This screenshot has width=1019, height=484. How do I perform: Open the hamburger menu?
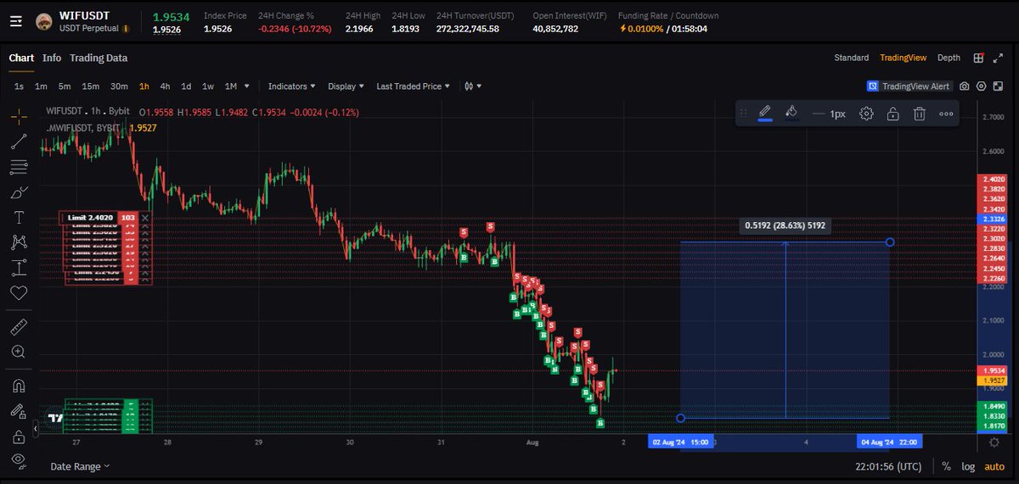[16, 22]
